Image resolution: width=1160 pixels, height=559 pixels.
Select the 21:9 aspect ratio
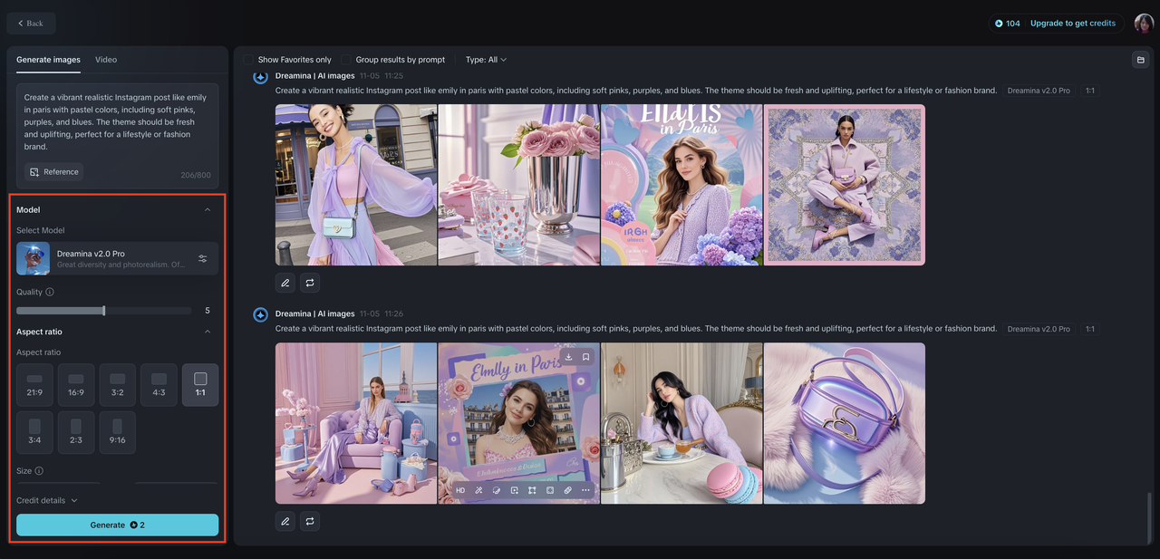coord(34,385)
